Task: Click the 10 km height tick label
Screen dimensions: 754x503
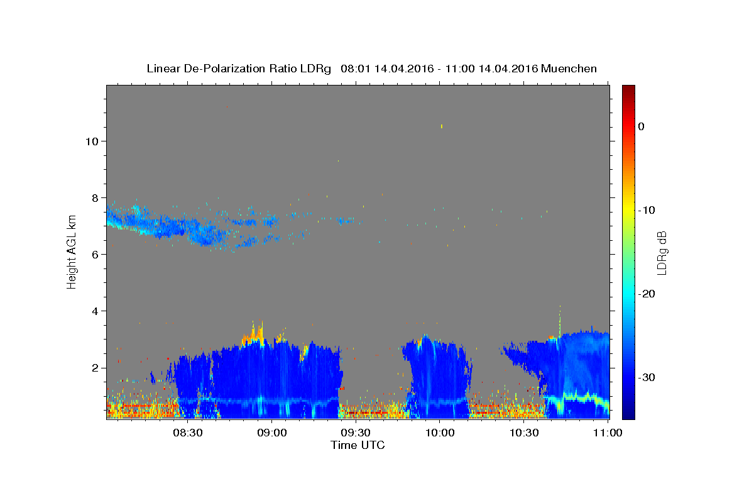Action: [91, 141]
